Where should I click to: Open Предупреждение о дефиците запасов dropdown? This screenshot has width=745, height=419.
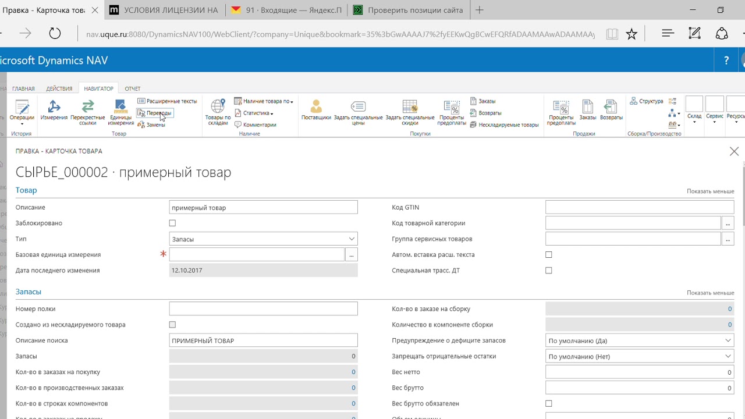click(640, 340)
